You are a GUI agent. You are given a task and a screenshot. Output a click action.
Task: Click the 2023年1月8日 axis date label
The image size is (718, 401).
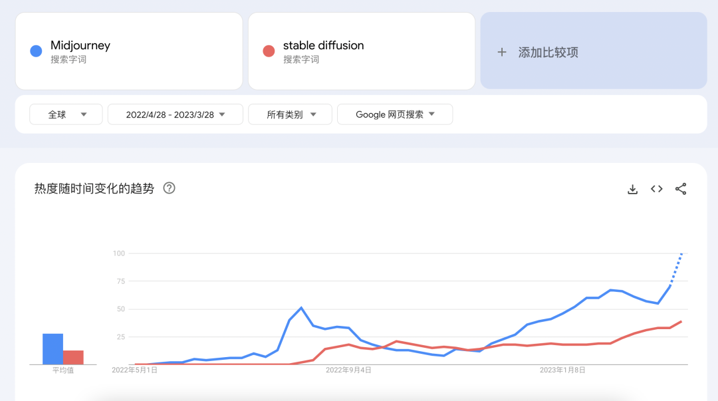tap(562, 370)
